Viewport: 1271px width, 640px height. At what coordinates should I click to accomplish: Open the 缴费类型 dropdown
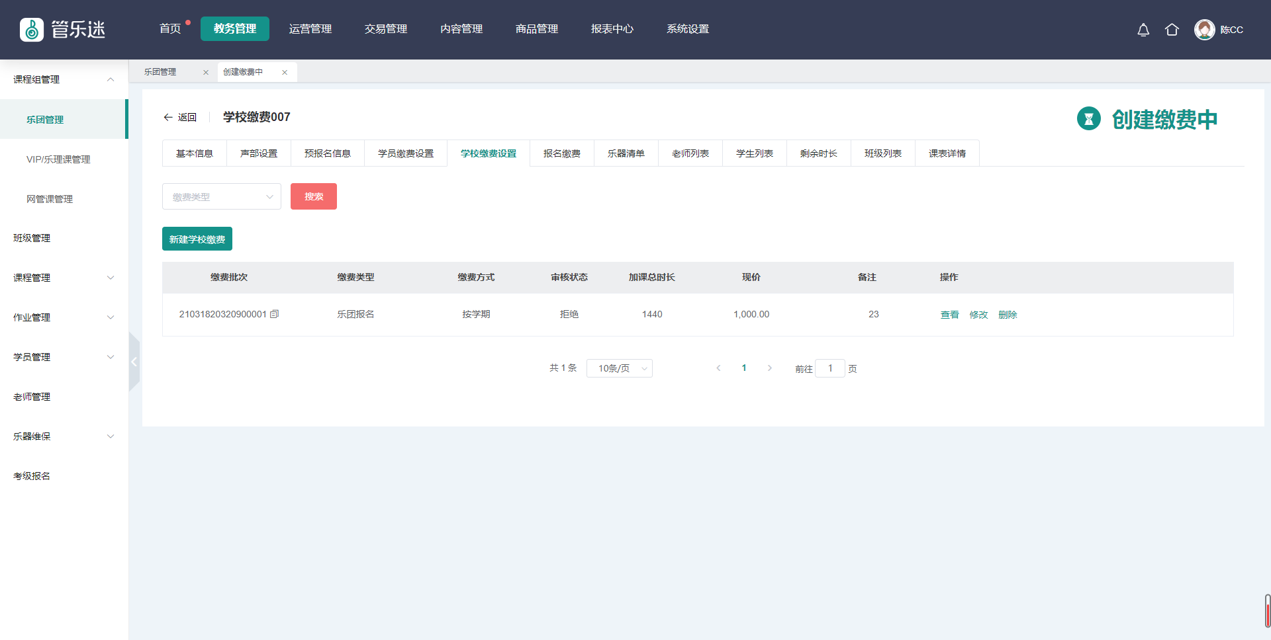point(222,196)
